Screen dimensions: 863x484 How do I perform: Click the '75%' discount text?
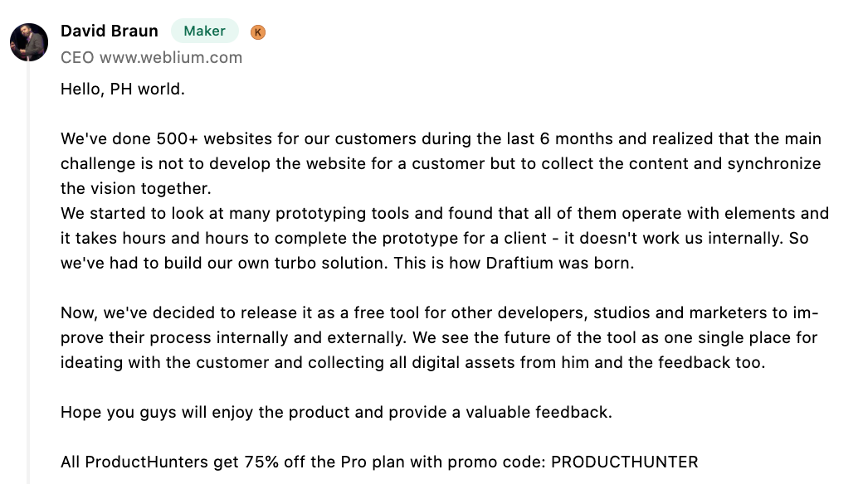pyautogui.click(x=261, y=462)
